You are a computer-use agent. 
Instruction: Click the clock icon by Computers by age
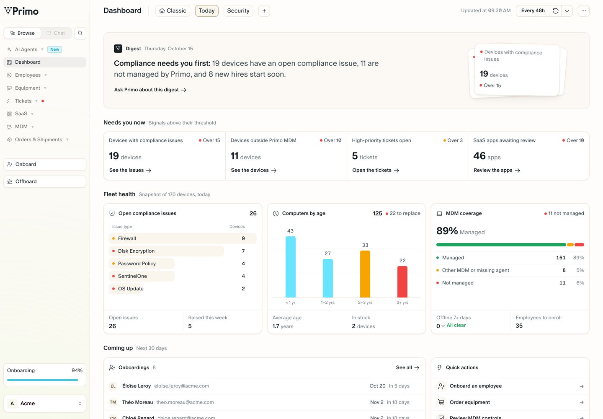point(276,213)
